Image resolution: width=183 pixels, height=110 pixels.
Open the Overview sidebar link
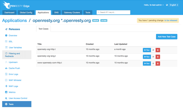13,36
